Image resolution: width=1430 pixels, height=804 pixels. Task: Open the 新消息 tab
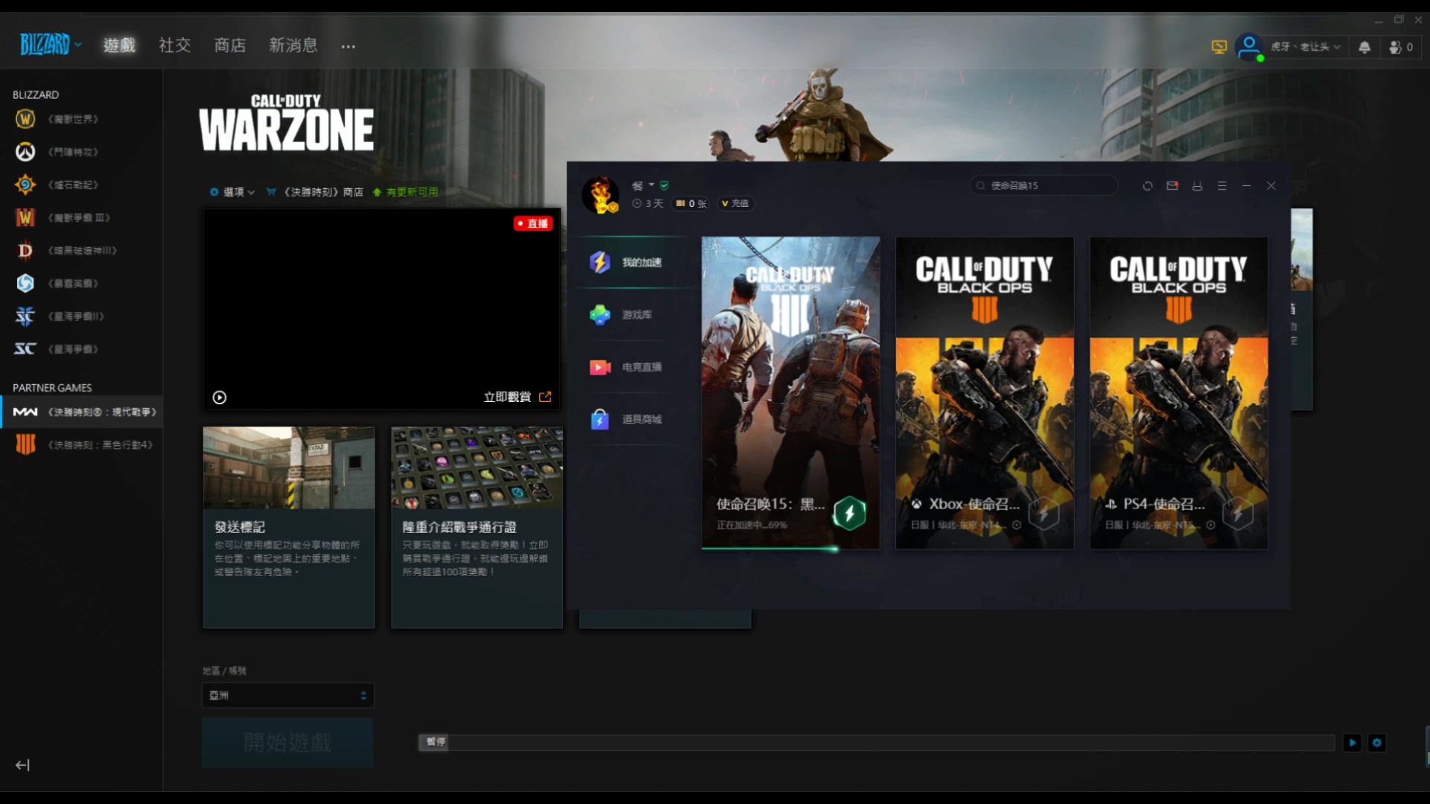click(x=293, y=45)
